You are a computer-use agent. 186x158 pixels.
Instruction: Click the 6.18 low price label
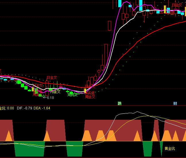50,98
